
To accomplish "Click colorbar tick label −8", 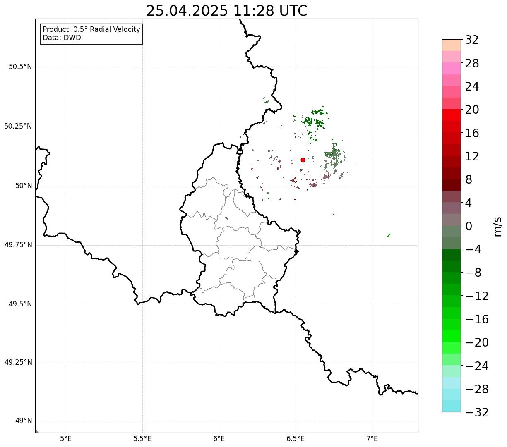I will [473, 273].
